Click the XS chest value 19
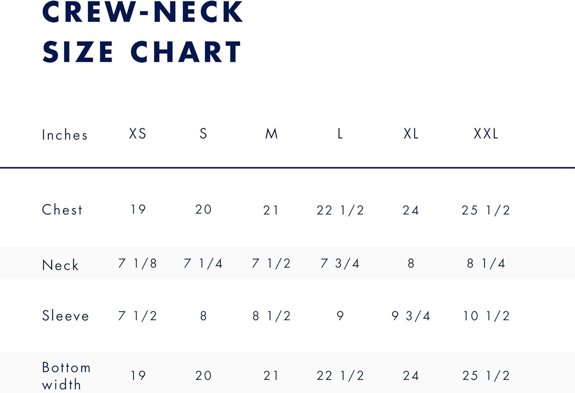 coord(138,209)
